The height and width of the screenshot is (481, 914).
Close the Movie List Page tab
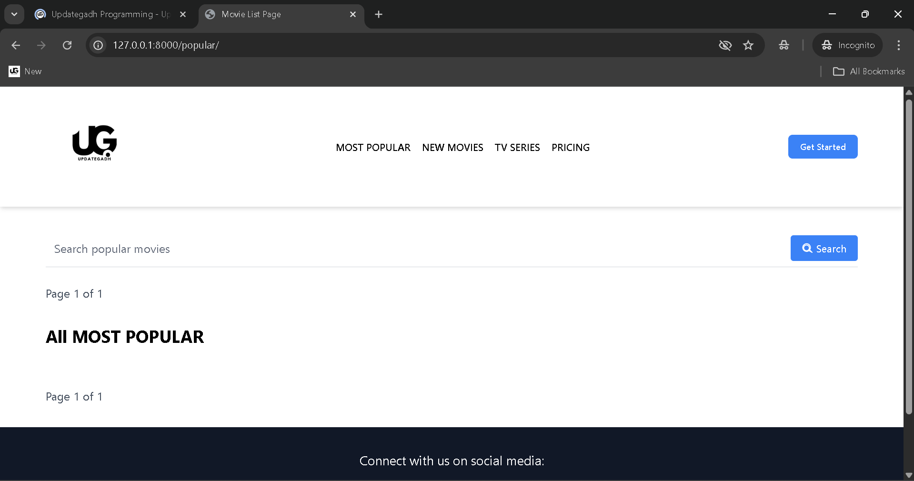point(353,14)
